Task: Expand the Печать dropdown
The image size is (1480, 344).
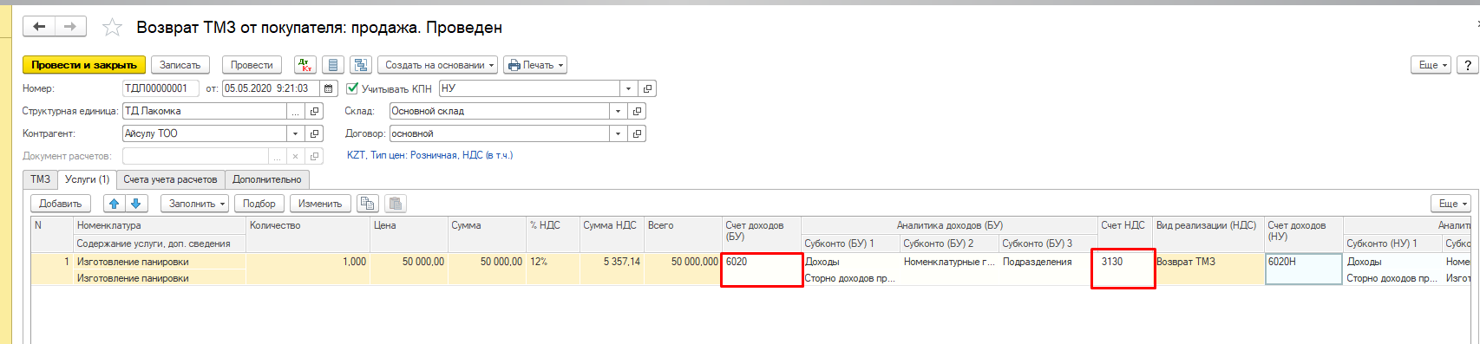Action: (535, 65)
